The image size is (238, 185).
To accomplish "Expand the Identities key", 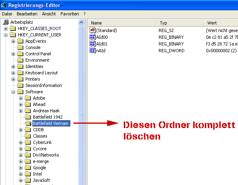I will coord(13,66).
